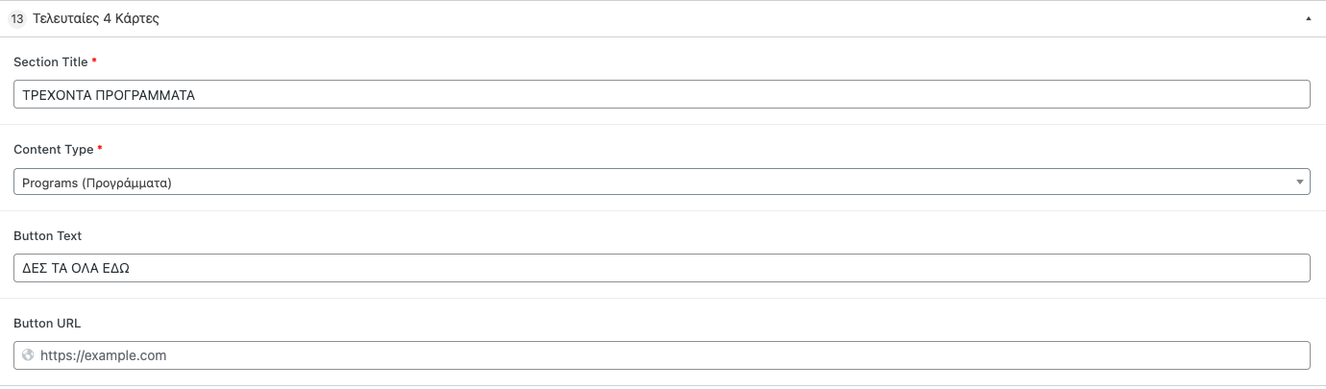
Task: Click into the Button URL field
Action: pos(673,355)
